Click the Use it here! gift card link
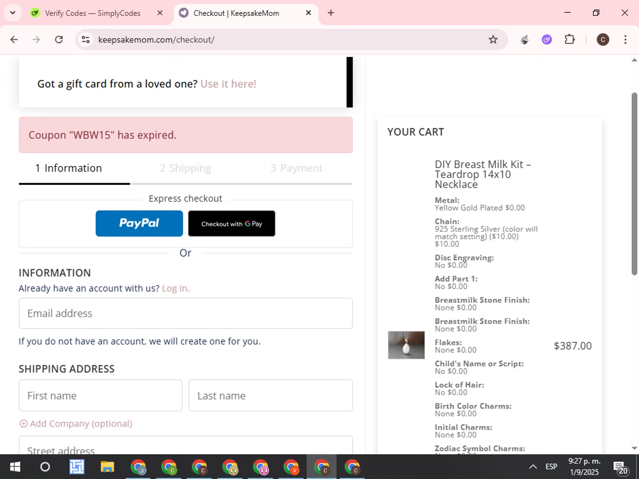 [228, 84]
